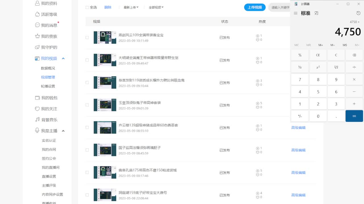Check the box beside 燕赵风云109 video
The width and height of the screenshot is (364, 204).
[x=87, y=38]
